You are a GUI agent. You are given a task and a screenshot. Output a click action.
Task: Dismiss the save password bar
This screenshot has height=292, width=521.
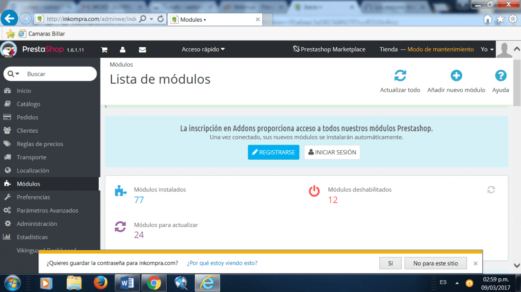click(x=476, y=263)
